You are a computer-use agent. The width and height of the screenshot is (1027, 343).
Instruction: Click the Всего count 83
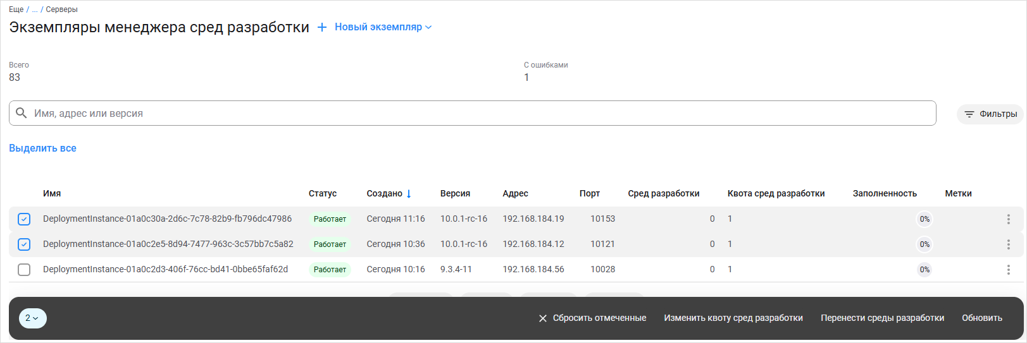point(15,77)
